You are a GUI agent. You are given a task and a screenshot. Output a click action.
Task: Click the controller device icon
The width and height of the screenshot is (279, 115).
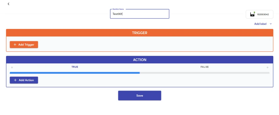point(252,14)
